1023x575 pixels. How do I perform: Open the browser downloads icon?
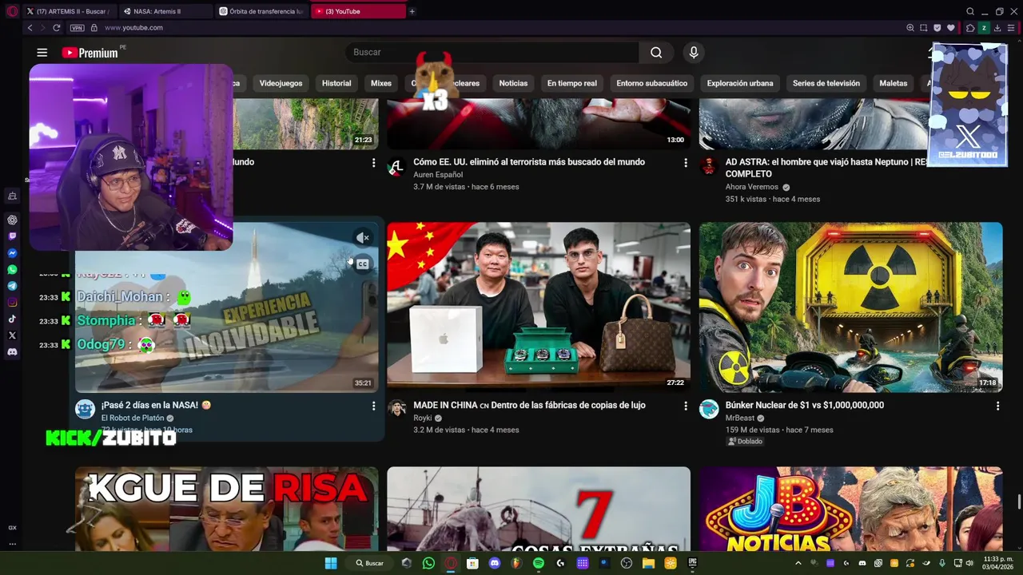tap(997, 28)
